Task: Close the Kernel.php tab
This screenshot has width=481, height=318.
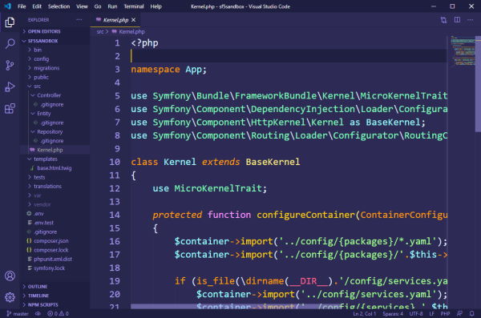Action: point(133,20)
